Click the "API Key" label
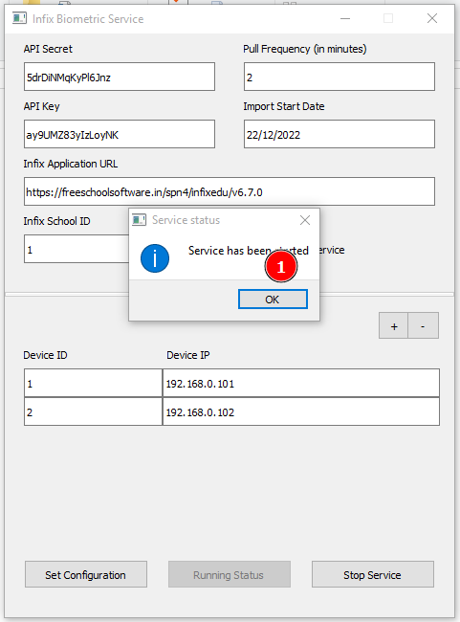Screen dimensions: 460x622 42,106
